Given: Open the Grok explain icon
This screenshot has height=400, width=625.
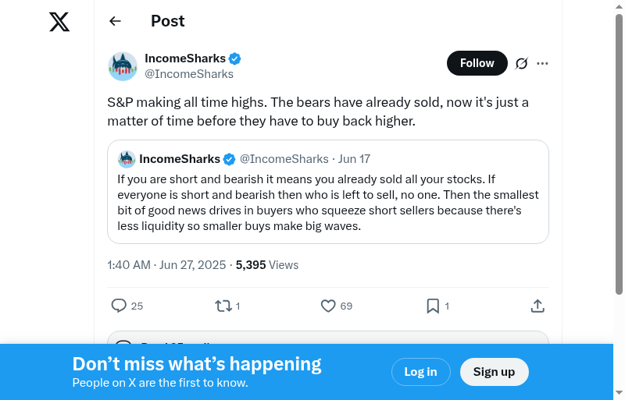Looking at the screenshot, I should click(x=522, y=63).
